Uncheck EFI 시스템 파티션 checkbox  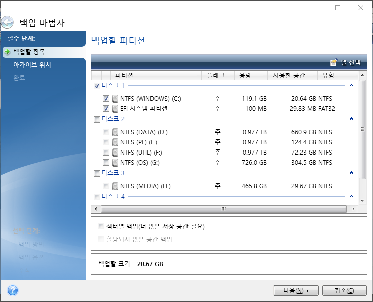(x=106, y=109)
